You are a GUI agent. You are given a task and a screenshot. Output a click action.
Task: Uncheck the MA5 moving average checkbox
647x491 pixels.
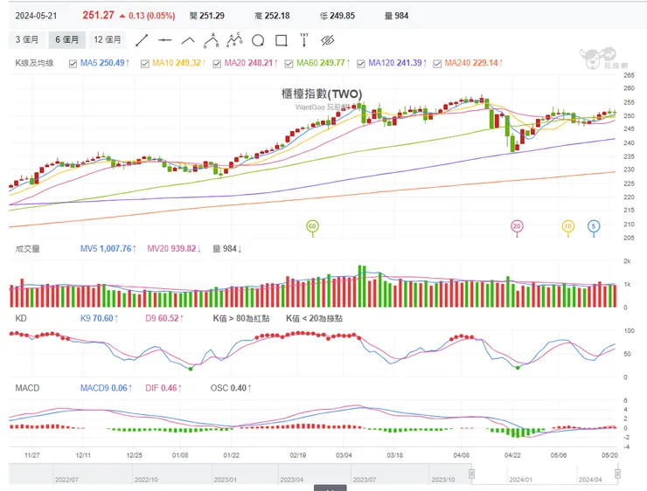coord(73,63)
